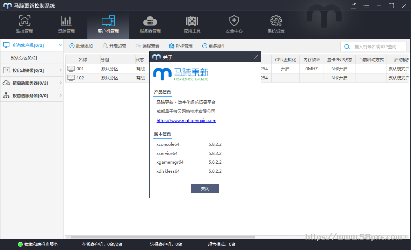Screen dimensions: 411x250
Task: Open 系统设置 system settings
Action: click(276, 24)
